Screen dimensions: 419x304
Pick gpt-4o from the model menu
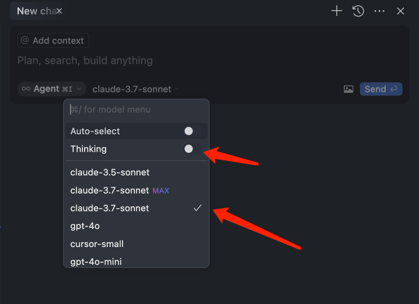85,226
